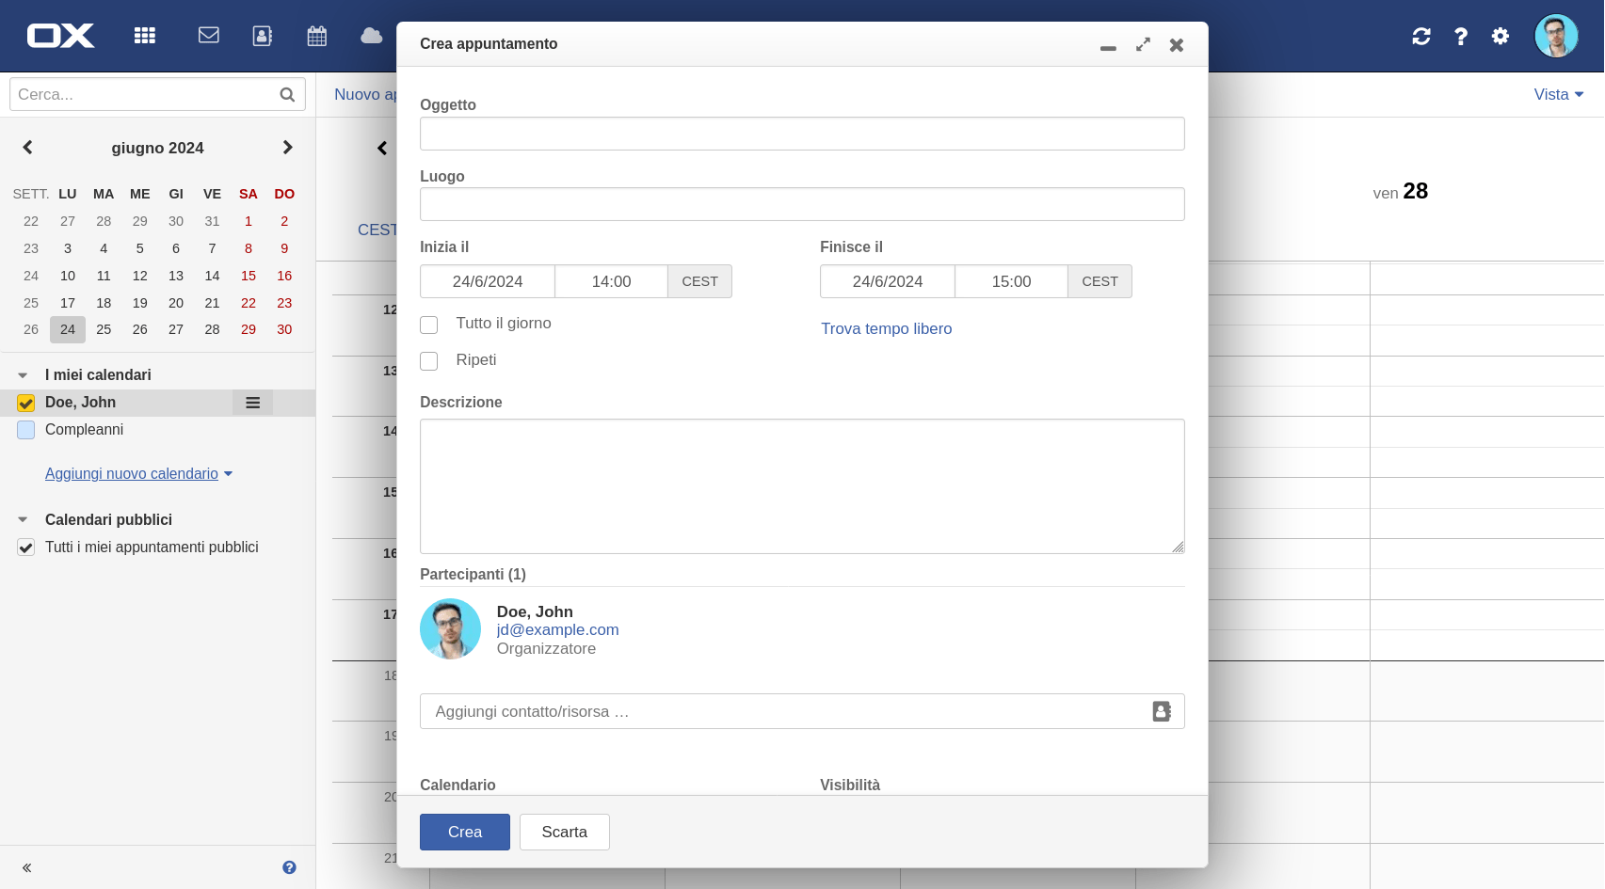Go to next month in mini calendar

[x=288, y=148]
